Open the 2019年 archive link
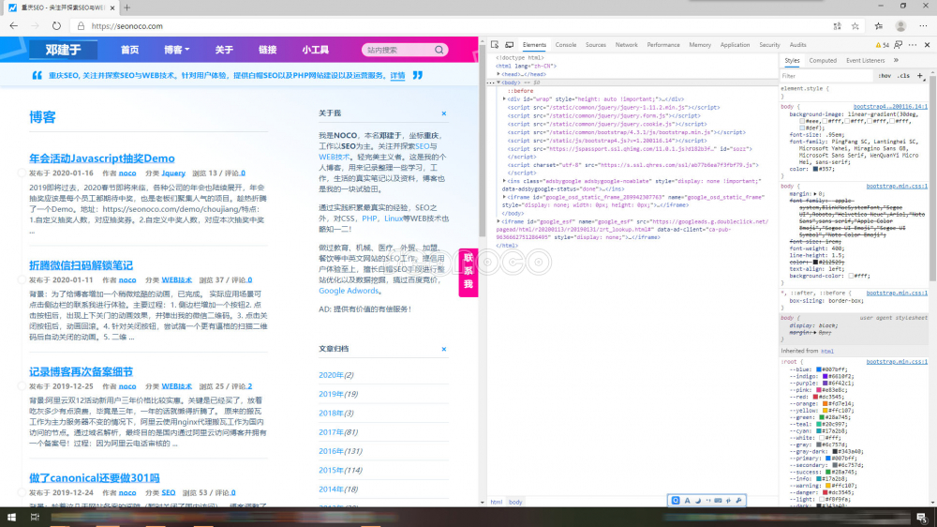This screenshot has height=527, width=937. pyautogui.click(x=337, y=394)
